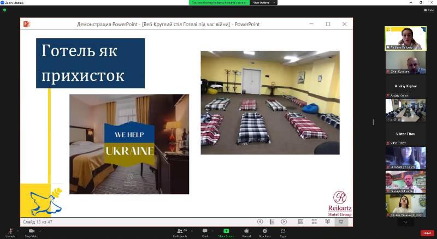Image resolution: width=437 pixels, height=239 pixels.
Task: Select the bottom participant video of woman
Action: (405, 206)
